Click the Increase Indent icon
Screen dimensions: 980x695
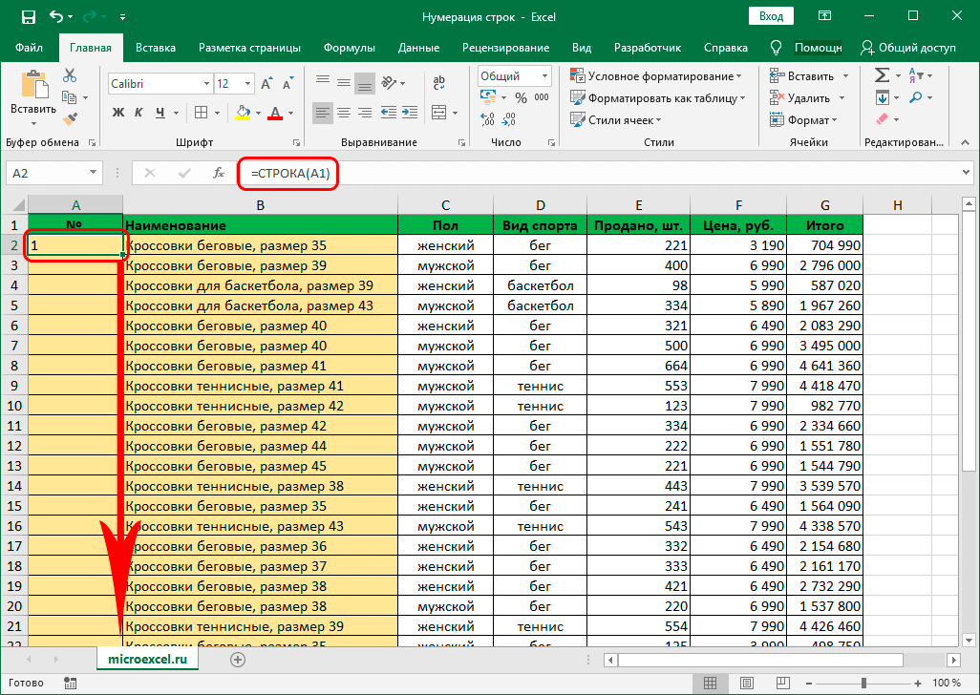point(410,113)
